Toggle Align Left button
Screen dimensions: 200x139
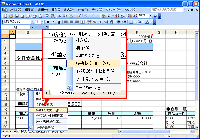tap(66, 22)
